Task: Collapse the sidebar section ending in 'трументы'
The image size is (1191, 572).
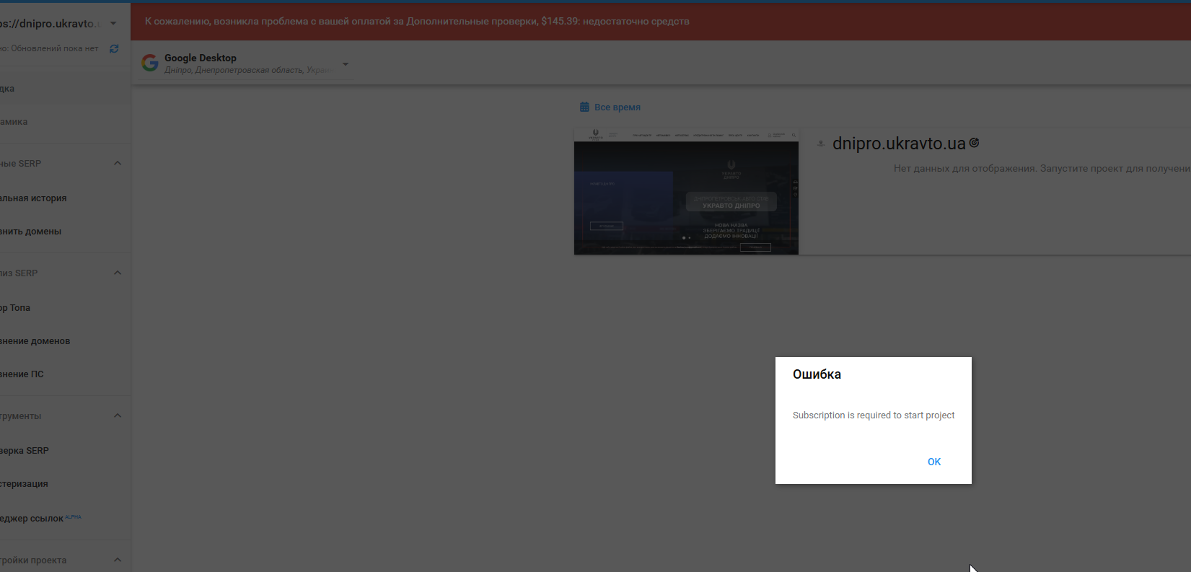Action: pos(118,415)
